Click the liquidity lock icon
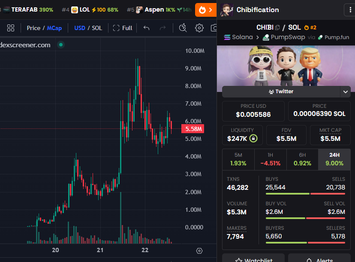This screenshot has height=262, width=355. [x=253, y=138]
